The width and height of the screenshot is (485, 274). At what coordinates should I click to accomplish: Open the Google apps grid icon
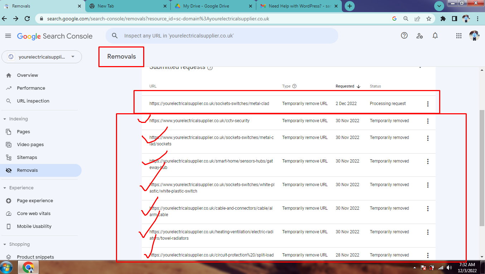(459, 36)
